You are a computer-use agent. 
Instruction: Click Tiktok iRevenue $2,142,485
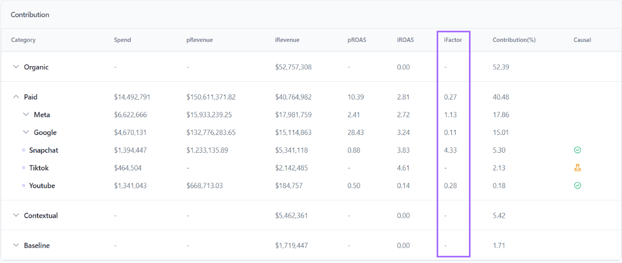click(292, 168)
